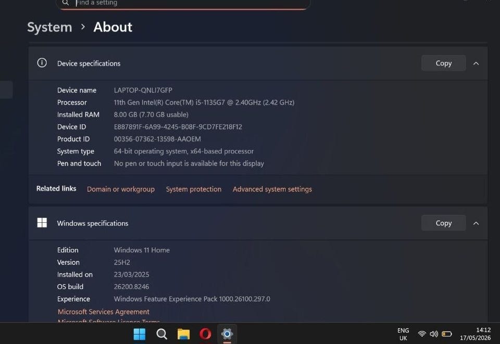The width and height of the screenshot is (500, 344).
Task: Click the Device specifications info icon
Action: pyautogui.click(x=42, y=63)
